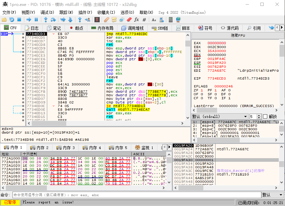Run to user code icon
Image resolution: width=285 pixels, height=206 pixels.
click(x=88, y=20)
